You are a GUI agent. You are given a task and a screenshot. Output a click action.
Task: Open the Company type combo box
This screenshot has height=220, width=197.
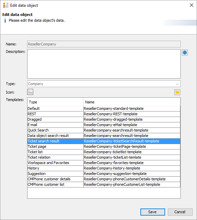click(104, 84)
